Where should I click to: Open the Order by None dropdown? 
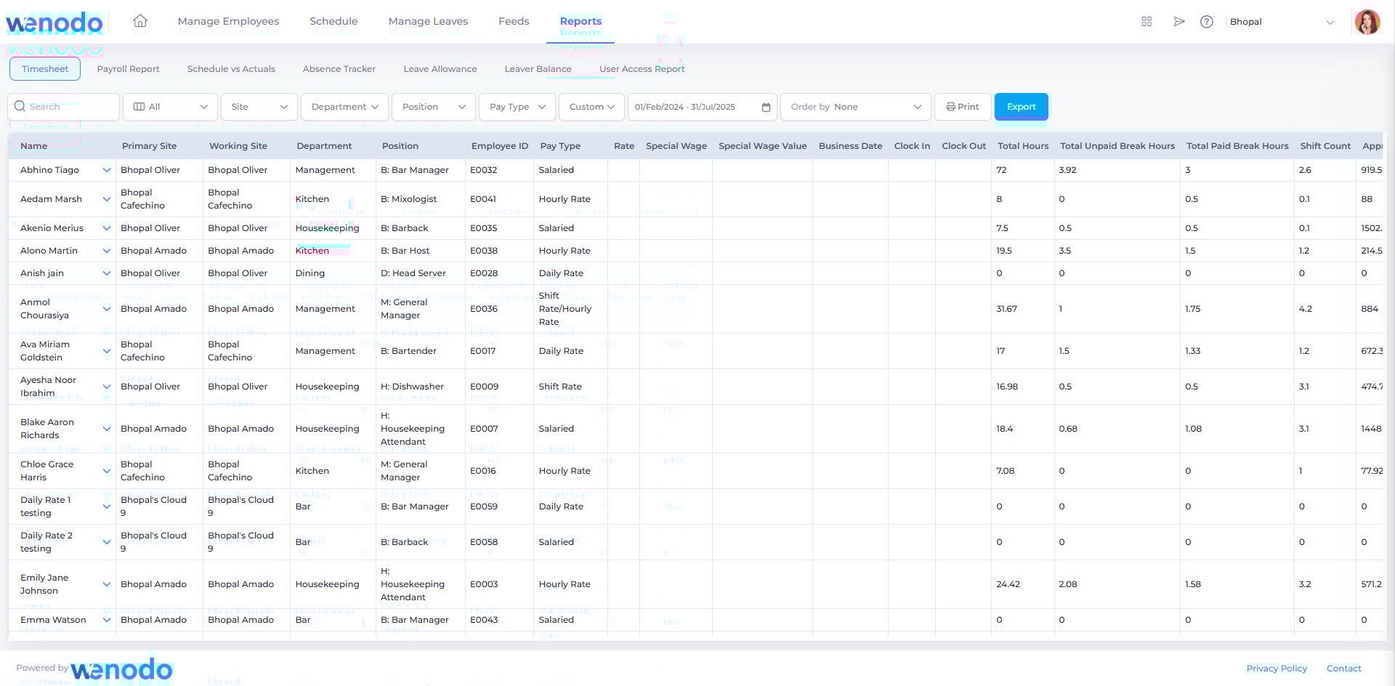(856, 107)
